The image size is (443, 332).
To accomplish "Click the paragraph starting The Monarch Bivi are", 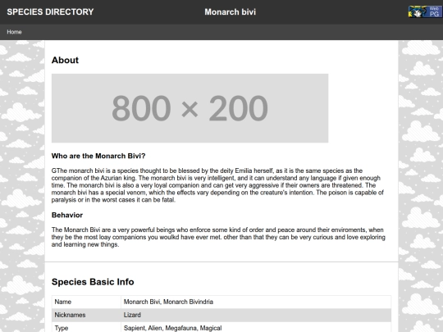I will [x=218, y=237].
